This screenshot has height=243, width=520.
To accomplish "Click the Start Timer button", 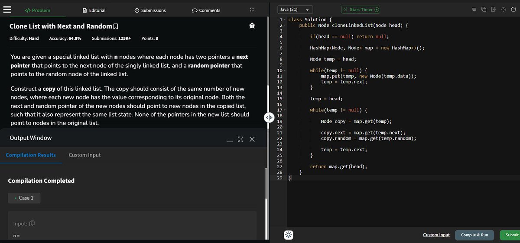I will pos(361,10).
